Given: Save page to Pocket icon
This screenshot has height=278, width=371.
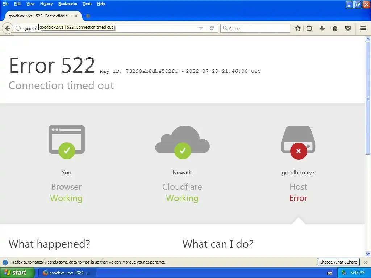Looking at the screenshot, I should [348, 28].
